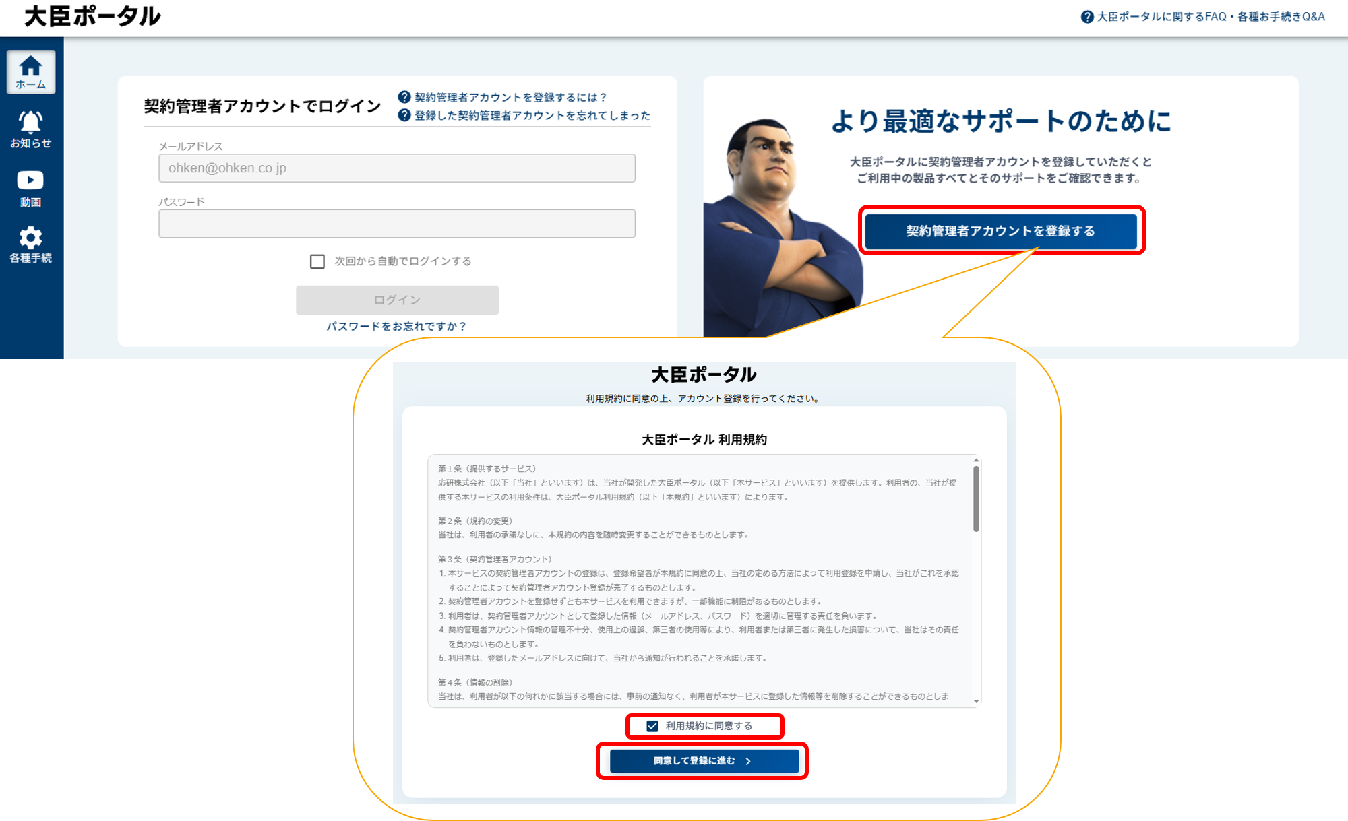Click the 大臣ポータル logo at top left
The image size is (1348, 821).
pos(92,16)
